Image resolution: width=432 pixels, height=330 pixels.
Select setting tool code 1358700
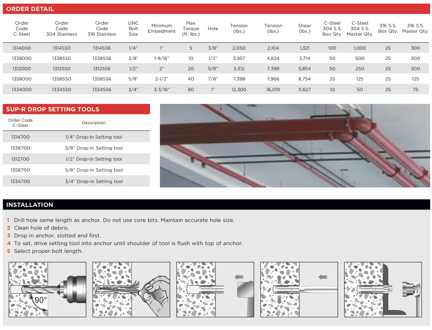click(20, 170)
